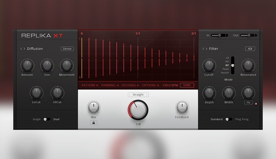Click the rate knob above Hz
Viewport: 276px width, 159px height.
tap(248, 93)
